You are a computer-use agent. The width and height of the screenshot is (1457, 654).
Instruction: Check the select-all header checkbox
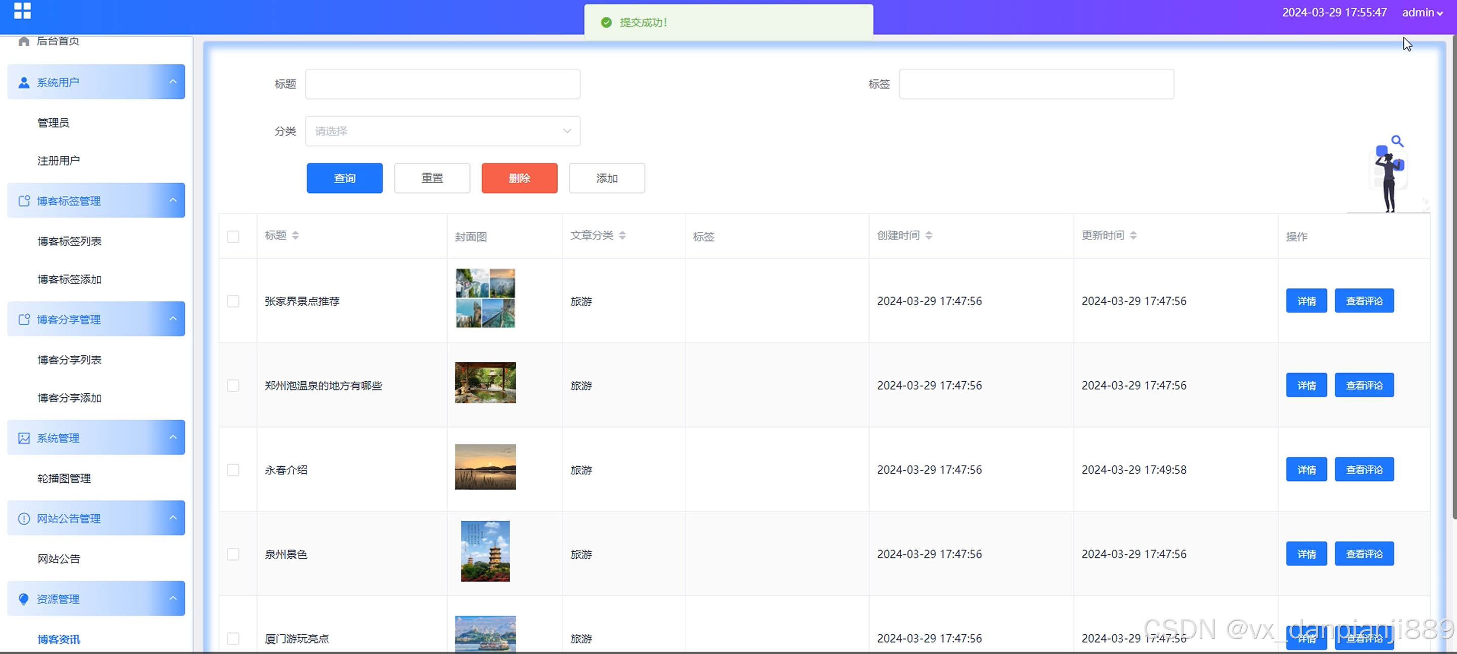coord(233,237)
